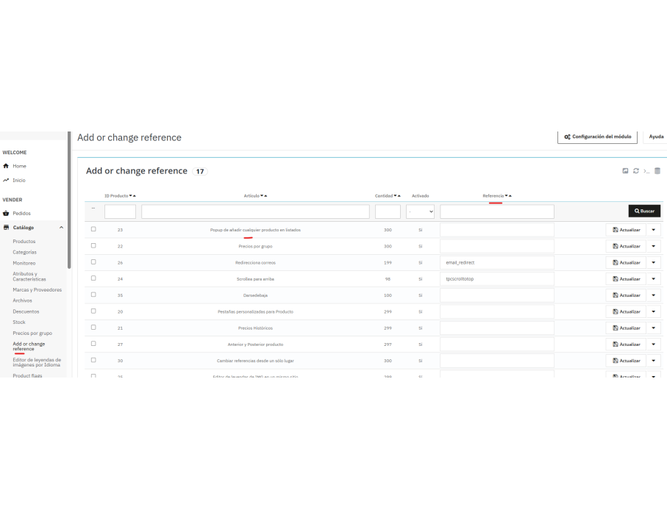The height and width of the screenshot is (509, 667).
Task: Tick checkbox for Redirecciona correos row
Action: [x=93, y=262]
